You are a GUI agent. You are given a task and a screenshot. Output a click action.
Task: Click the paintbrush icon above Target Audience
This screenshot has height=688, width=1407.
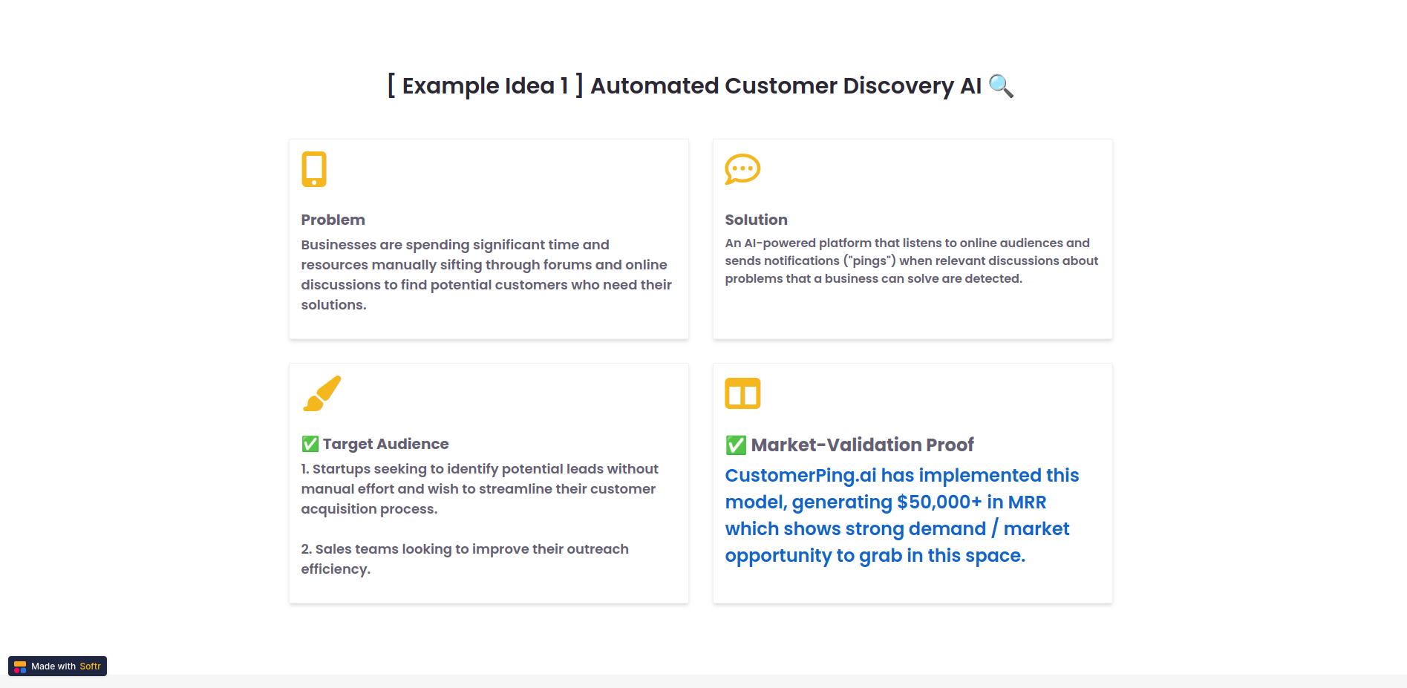322,393
